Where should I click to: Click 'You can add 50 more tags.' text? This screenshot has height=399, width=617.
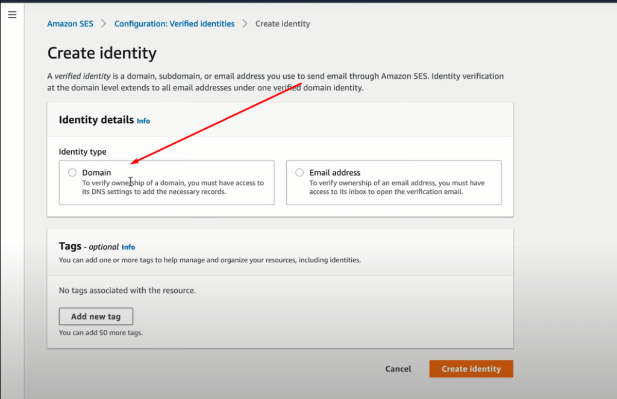[x=101, y=333]
